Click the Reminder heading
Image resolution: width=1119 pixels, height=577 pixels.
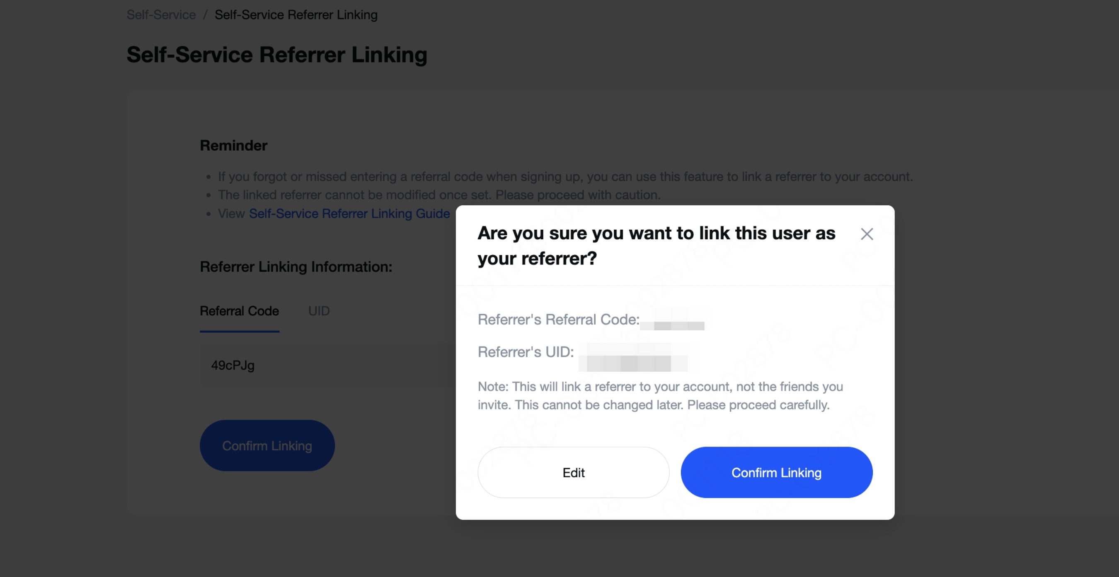tap(234, 146)
